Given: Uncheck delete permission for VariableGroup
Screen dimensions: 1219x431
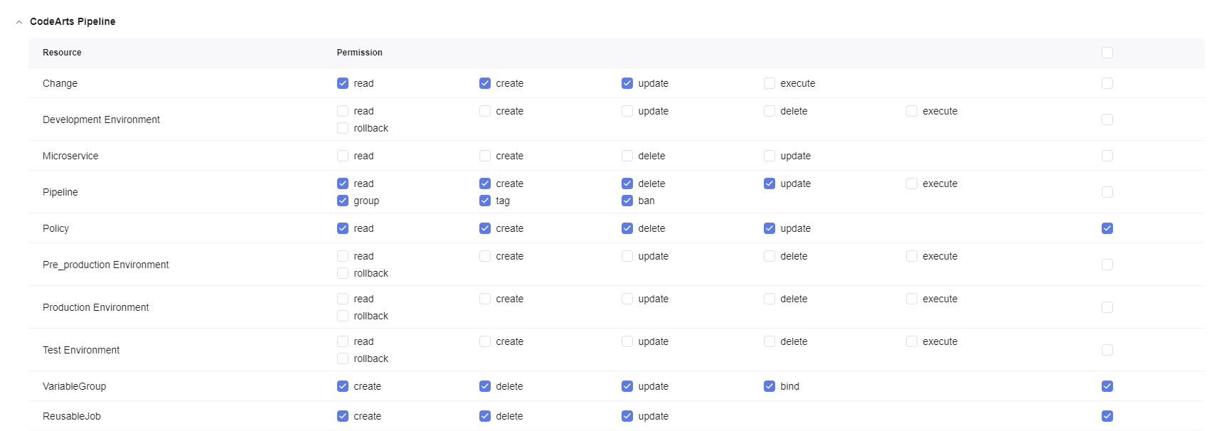Looking at the screenshot, I should point(485,386).
